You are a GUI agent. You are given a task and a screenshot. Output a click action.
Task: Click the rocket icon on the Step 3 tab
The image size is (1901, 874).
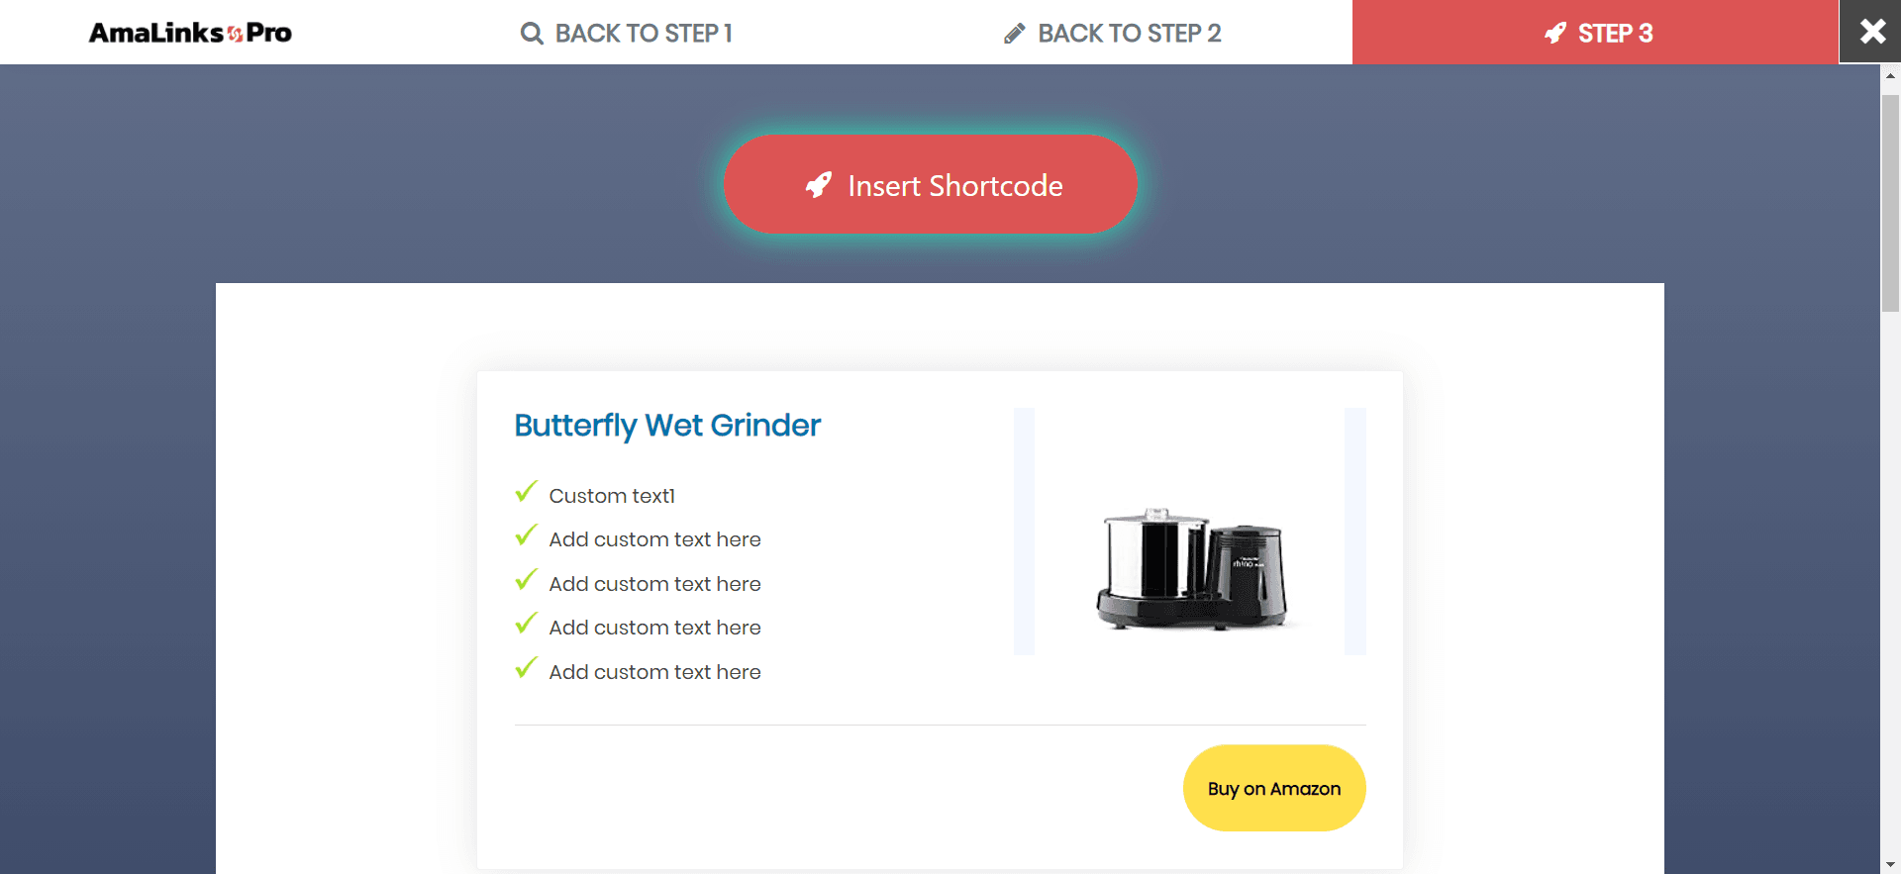click(1556, 33)
